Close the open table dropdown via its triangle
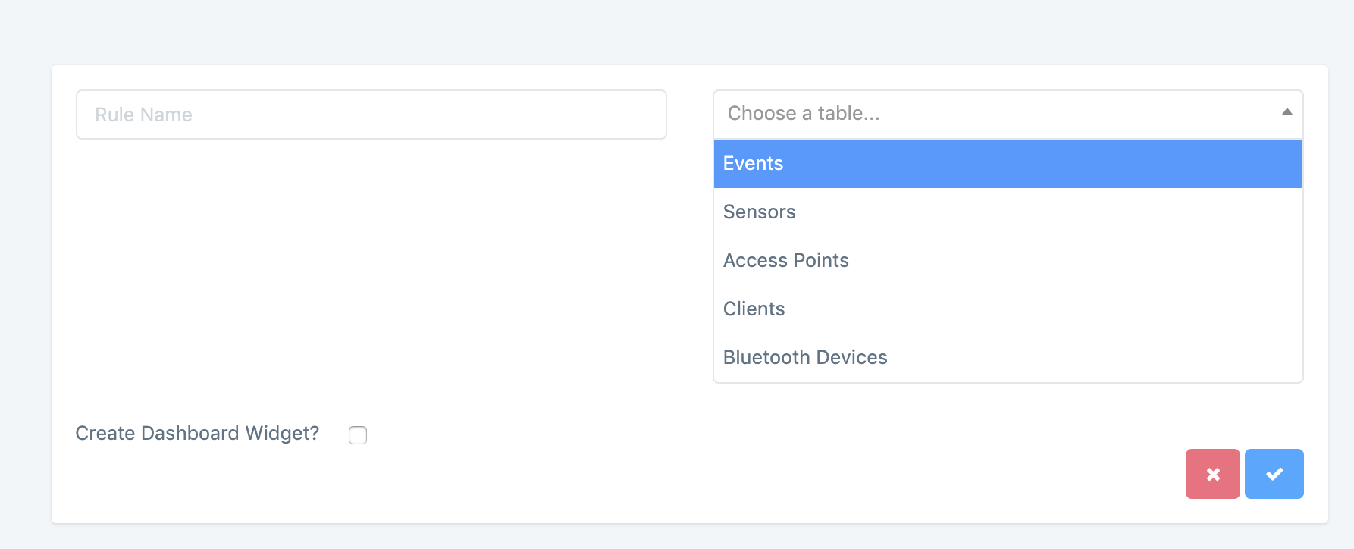 click(x=1287, y=112)
